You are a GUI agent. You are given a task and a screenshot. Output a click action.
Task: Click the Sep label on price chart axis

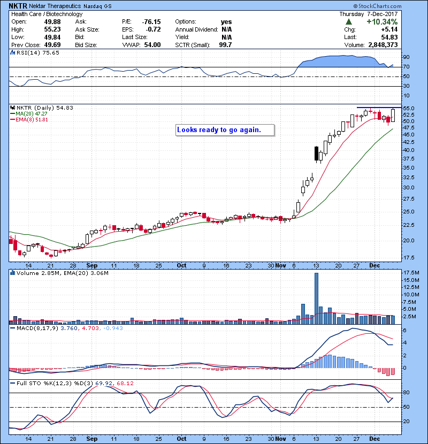coord(92,265)
